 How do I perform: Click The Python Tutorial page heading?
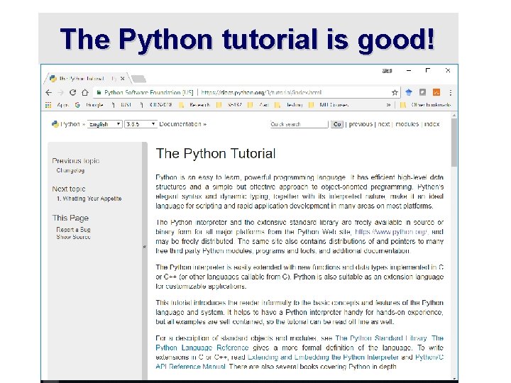(x=216, y=153)
